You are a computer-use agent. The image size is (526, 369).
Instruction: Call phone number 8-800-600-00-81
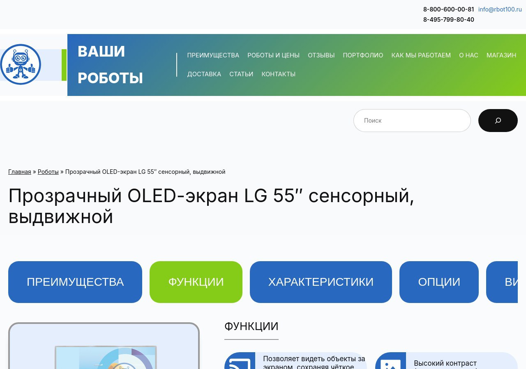448,9
